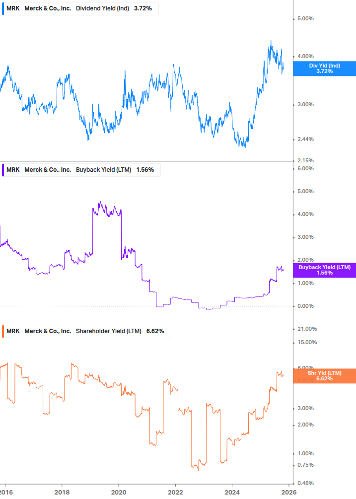Select the blue Div Yld (Ind) axis badge
The height and width of the screenshot is (499, 356).
coord(324,69)
